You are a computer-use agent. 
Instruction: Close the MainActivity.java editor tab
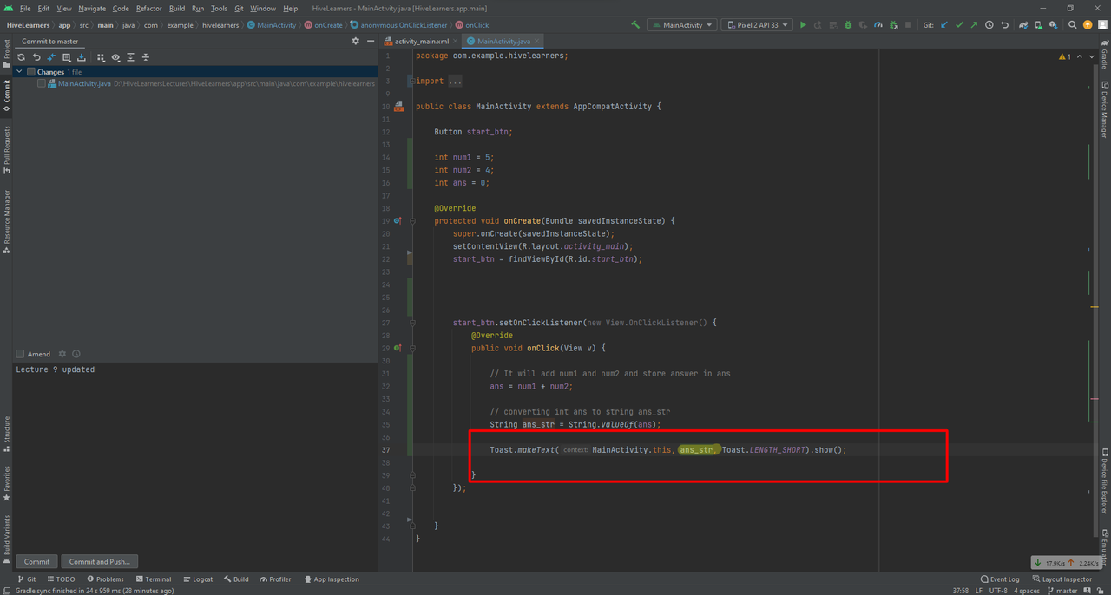coord(537,41)
